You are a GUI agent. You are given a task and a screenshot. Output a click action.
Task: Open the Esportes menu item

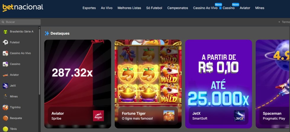click(89, 8)
